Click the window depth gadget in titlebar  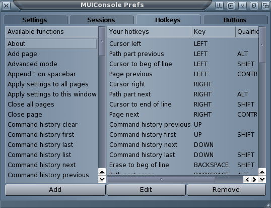265,6
